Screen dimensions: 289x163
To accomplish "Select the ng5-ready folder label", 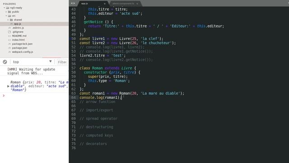I will (16, 8).
